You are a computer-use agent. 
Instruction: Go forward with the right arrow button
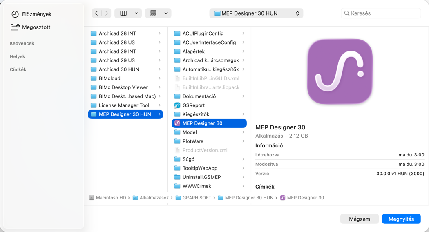pos(106,13)
